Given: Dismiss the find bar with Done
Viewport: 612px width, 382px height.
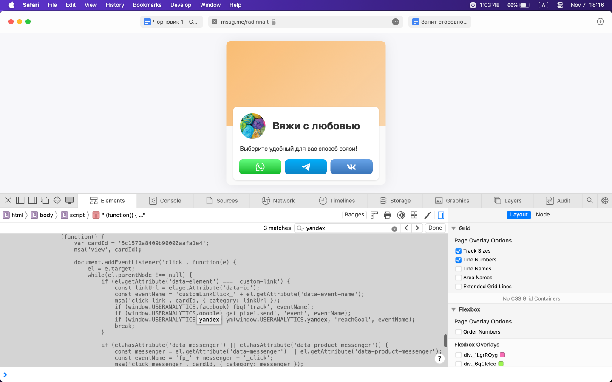Looking at the screenshot, I should pyautogui.click(x=435, y=228).
